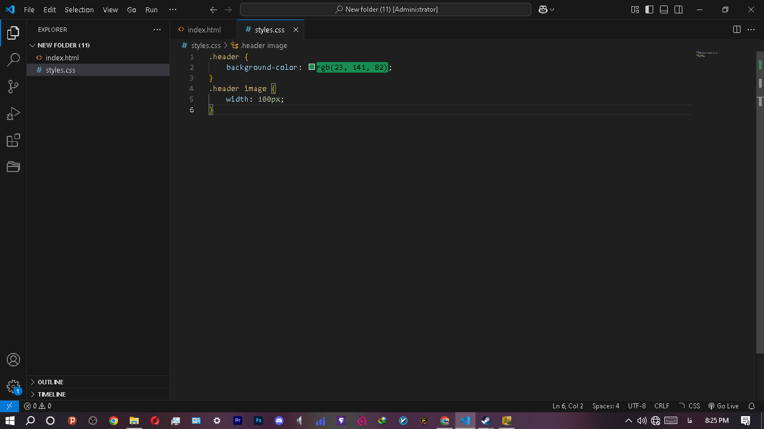Open the folder icon view in activity bar
Screen dimensions: 764x429
coord(13,166)
